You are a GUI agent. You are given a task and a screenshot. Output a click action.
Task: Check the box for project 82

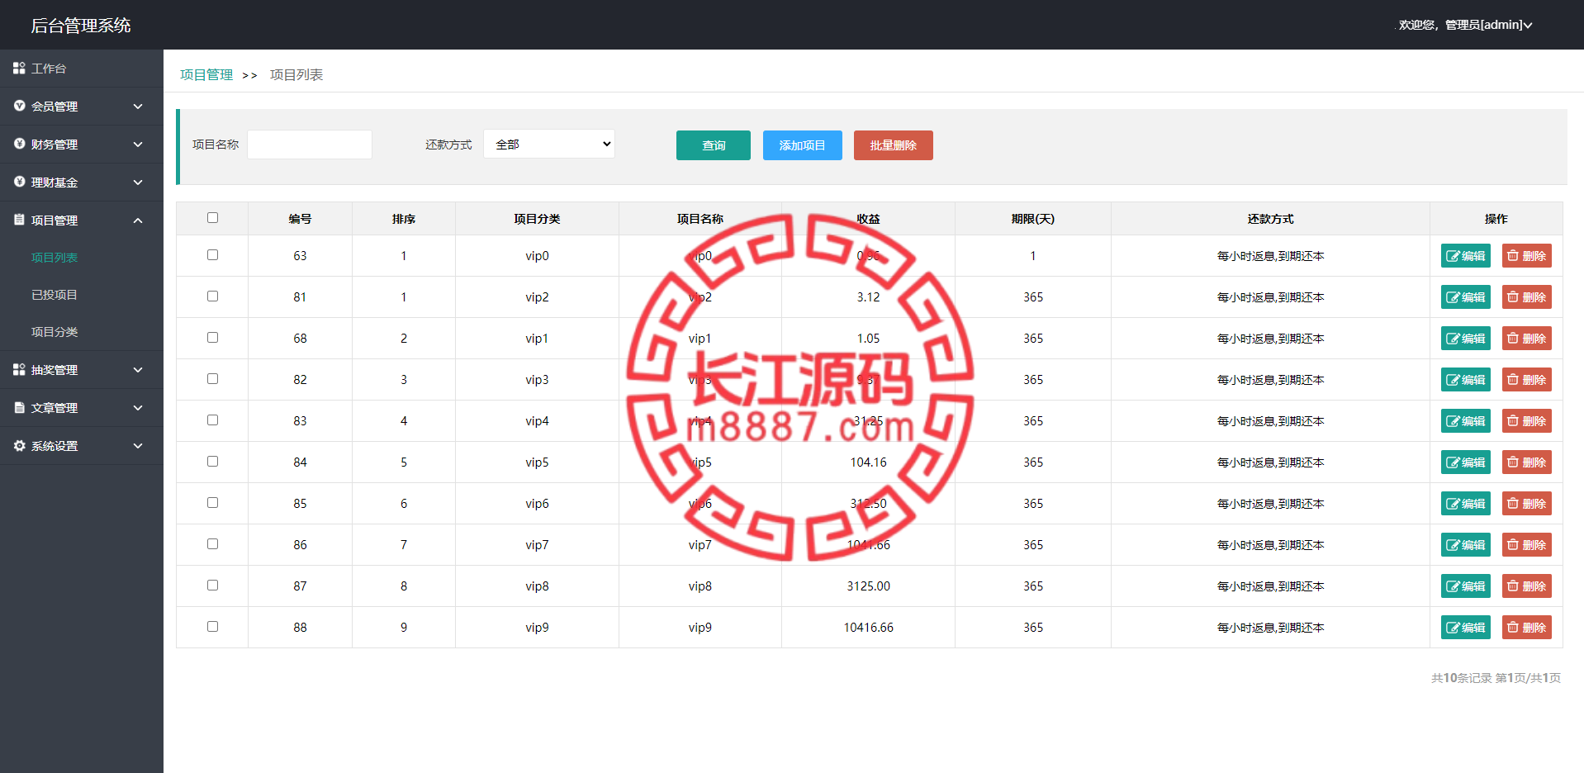(212, 379)
